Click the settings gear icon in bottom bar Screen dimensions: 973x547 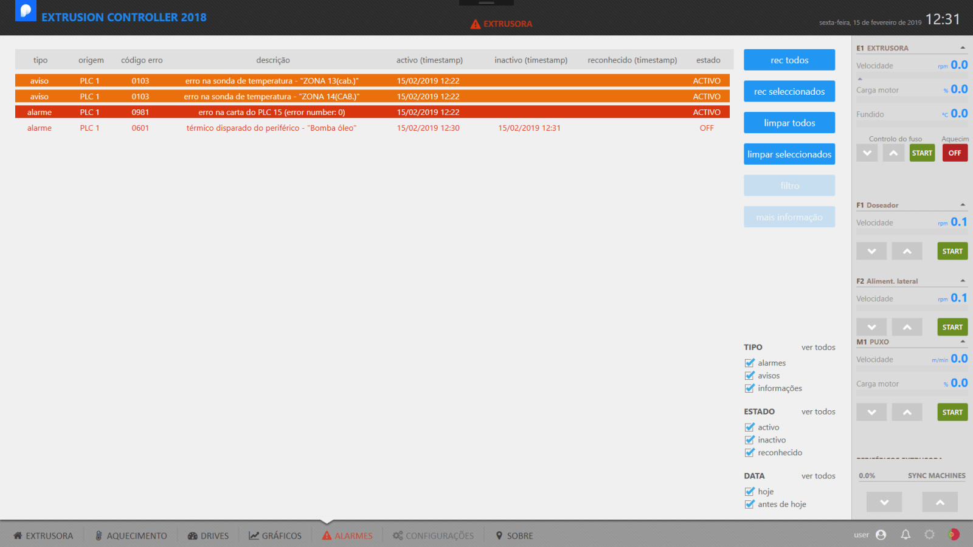point(929,535)
